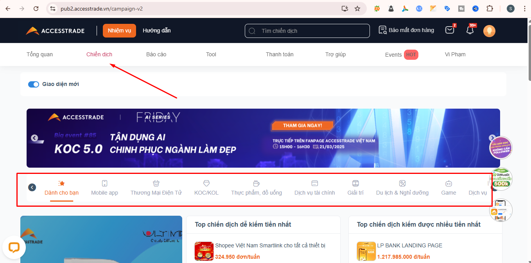
Task: Reload the current page
Action: [x=36, y=9]
